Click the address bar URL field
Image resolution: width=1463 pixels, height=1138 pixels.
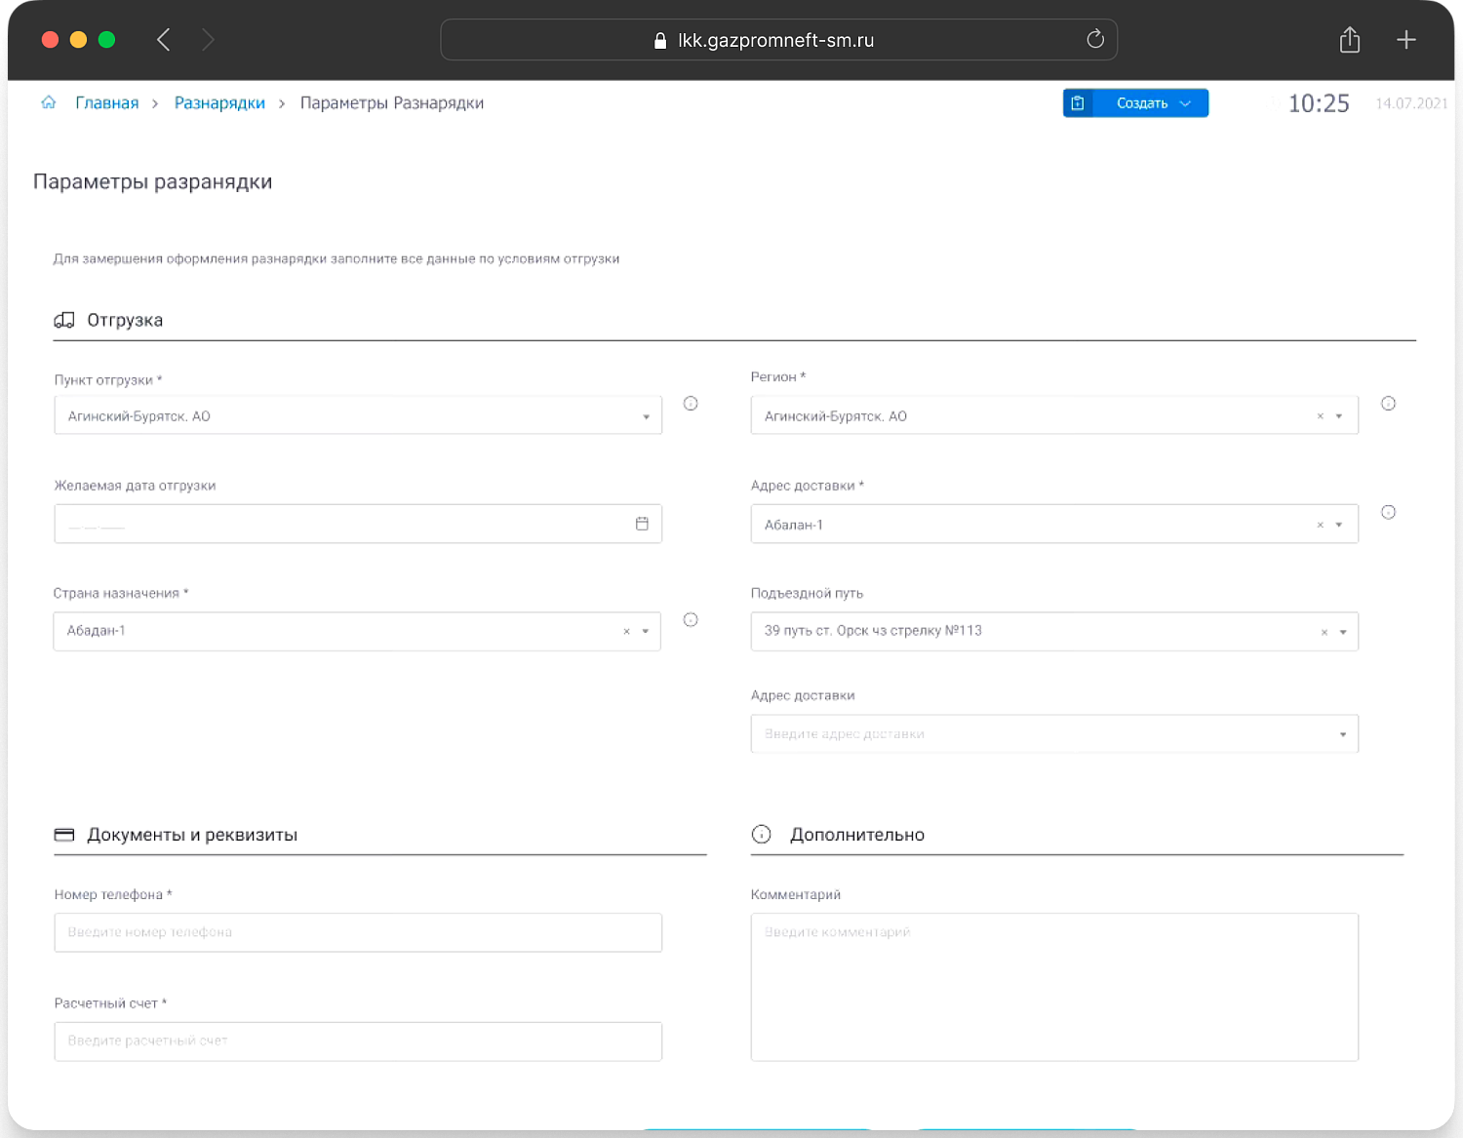tap(778, 40)
